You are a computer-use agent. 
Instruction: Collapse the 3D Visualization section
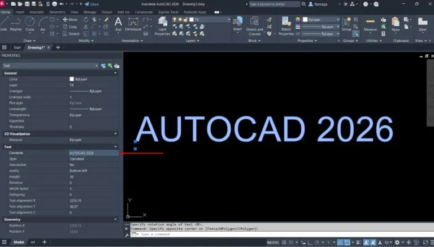tap(115, 134)
